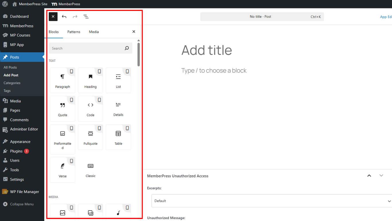This screenshot has height=221, width=392.
Task: Click the Undo arrow in the toolbar
Action: pos(64,17)
